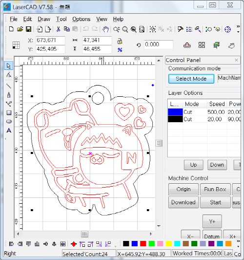This screenshot has height=260, width=244.
Task: Click the Start button
Action: point(215,202)
